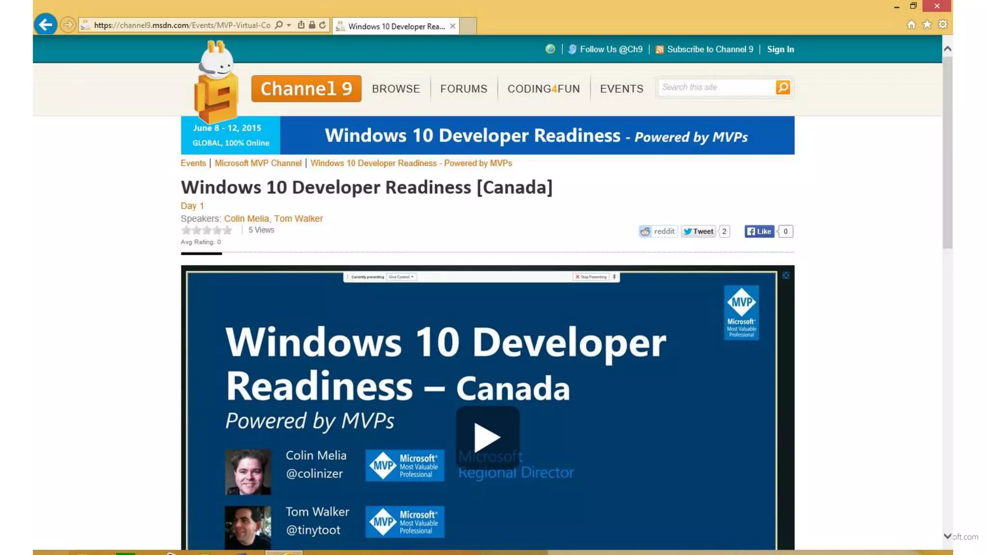Click the compatibility view icon in address bar
Screen dimensions: 986x555
[x=301, y=25]
